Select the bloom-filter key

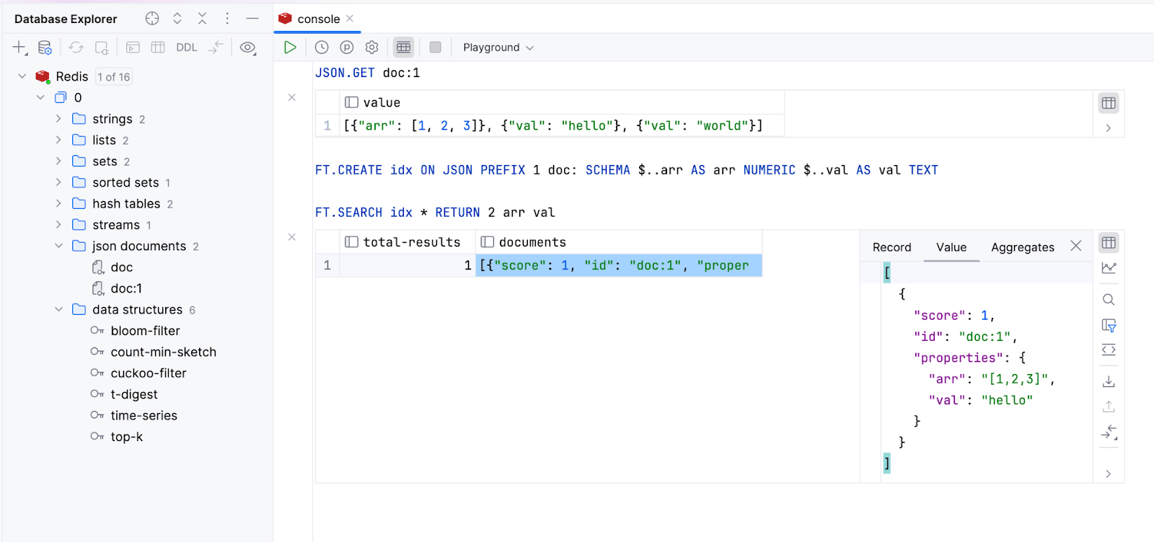click(145, 331)
